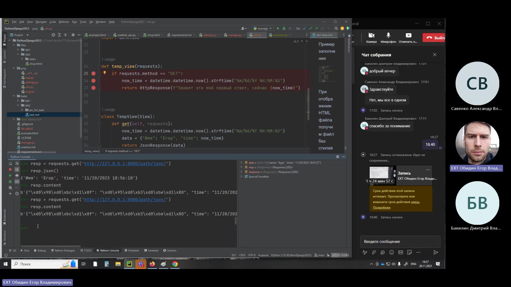Expand pic_for_task folder
This screenshot has width=511, height=287.
point(22,110)
